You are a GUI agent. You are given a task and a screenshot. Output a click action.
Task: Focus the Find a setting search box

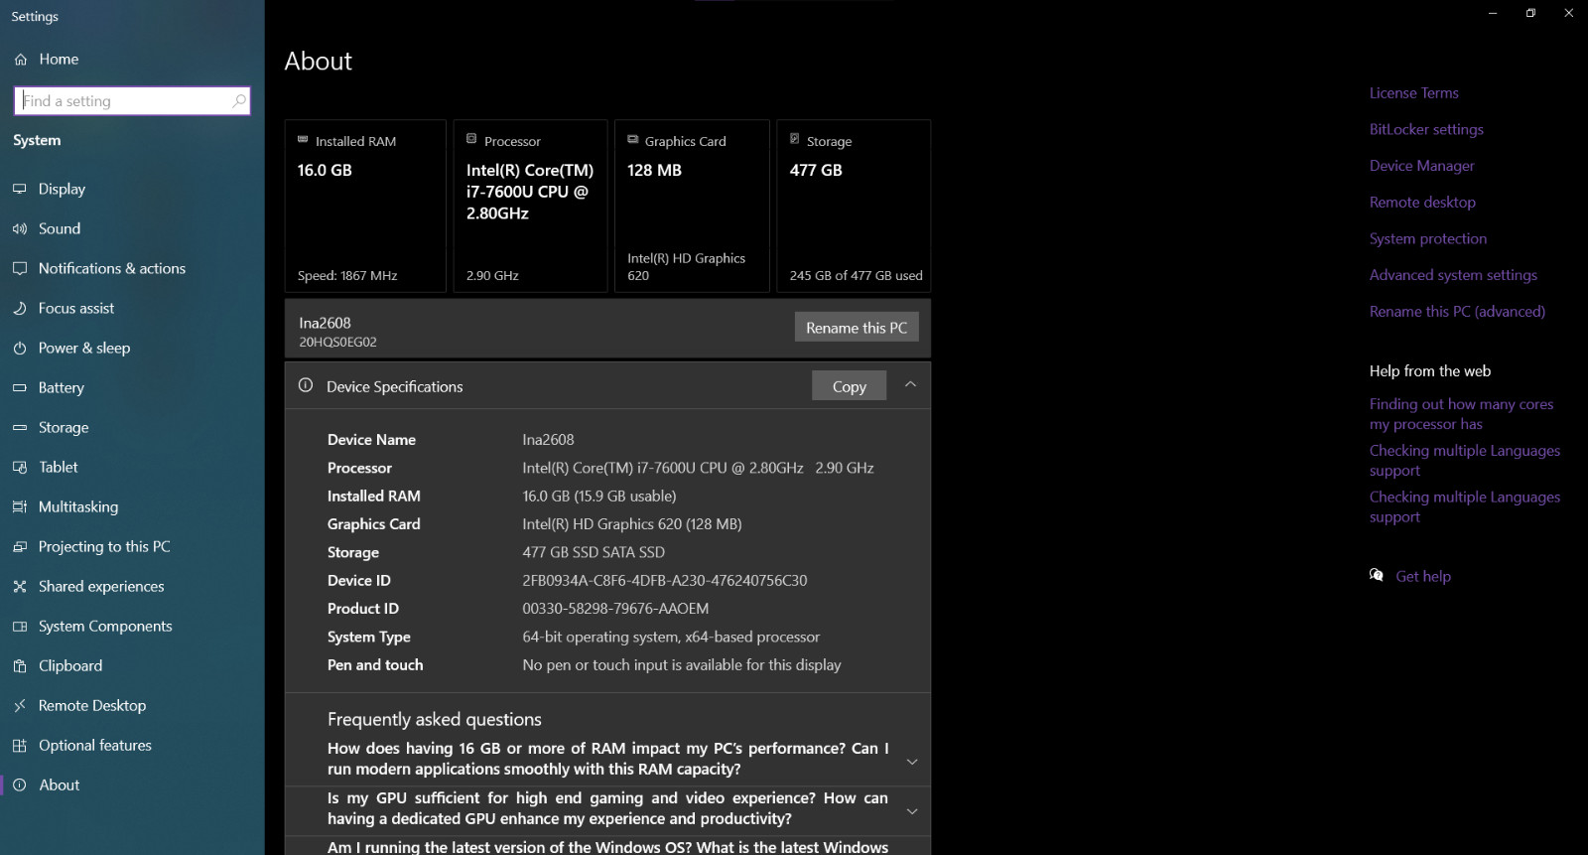(x=132, y=100)
